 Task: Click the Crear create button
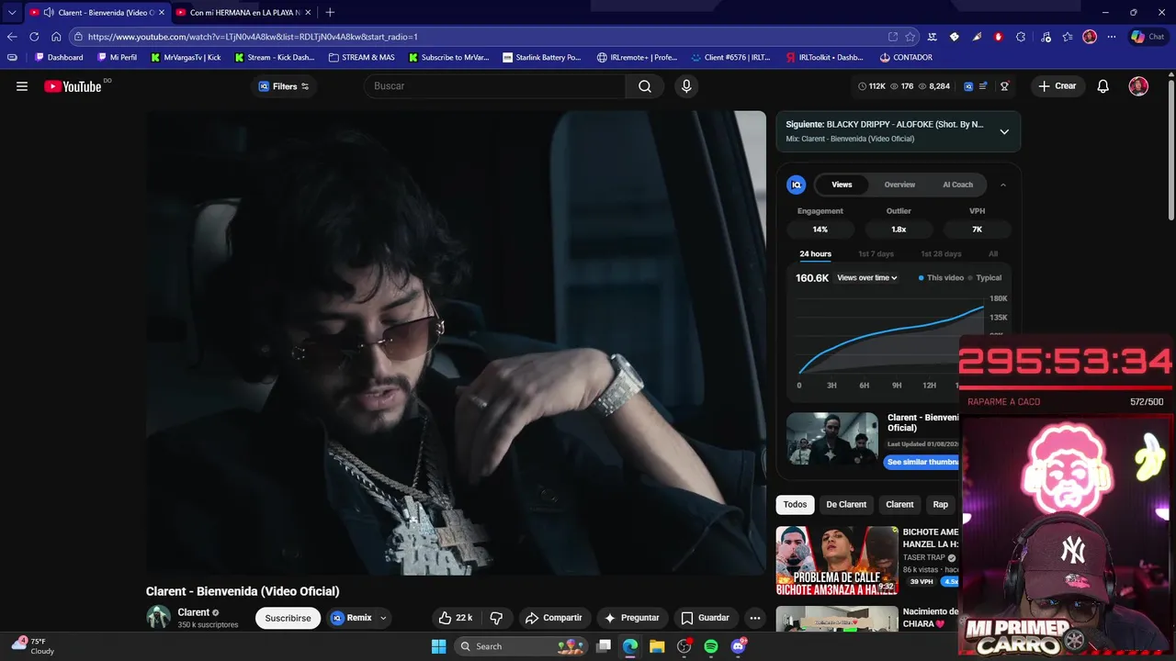1057,86
